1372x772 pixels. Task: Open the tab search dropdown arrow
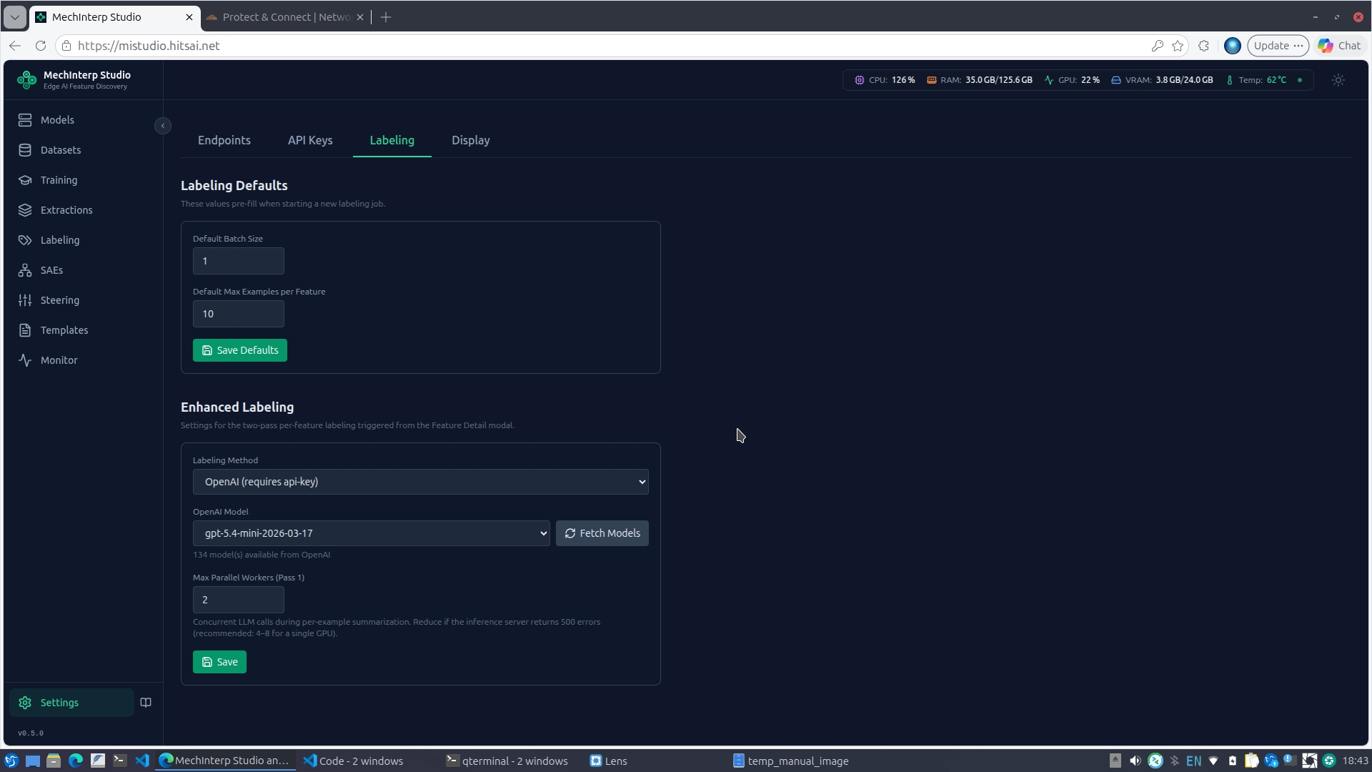(15, 17)
